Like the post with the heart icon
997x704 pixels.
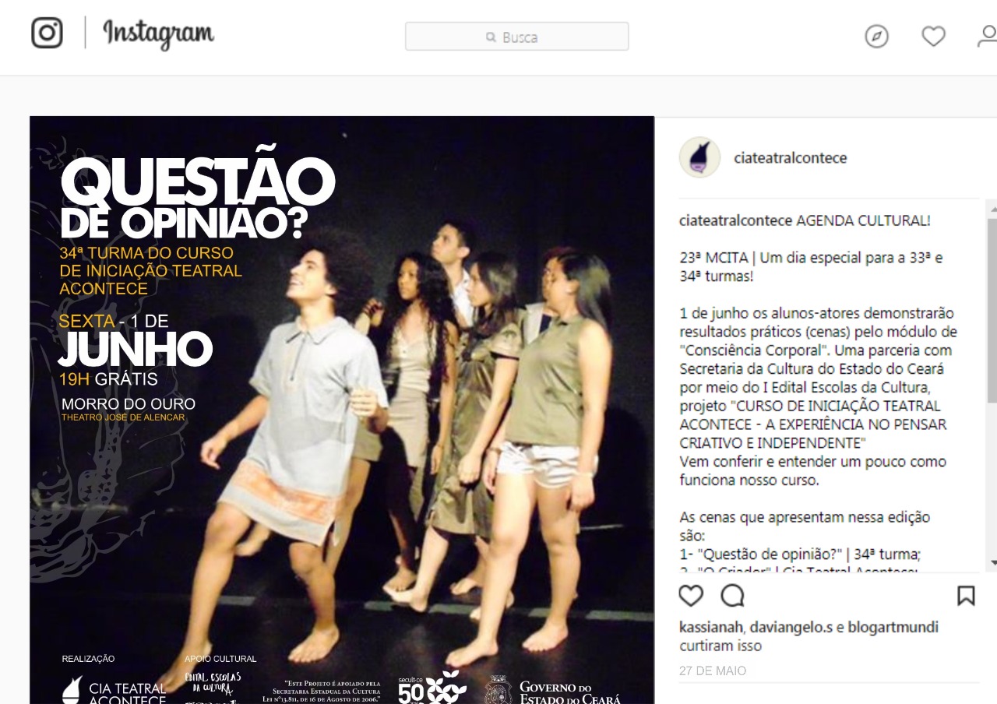click(x=691, y=596)
